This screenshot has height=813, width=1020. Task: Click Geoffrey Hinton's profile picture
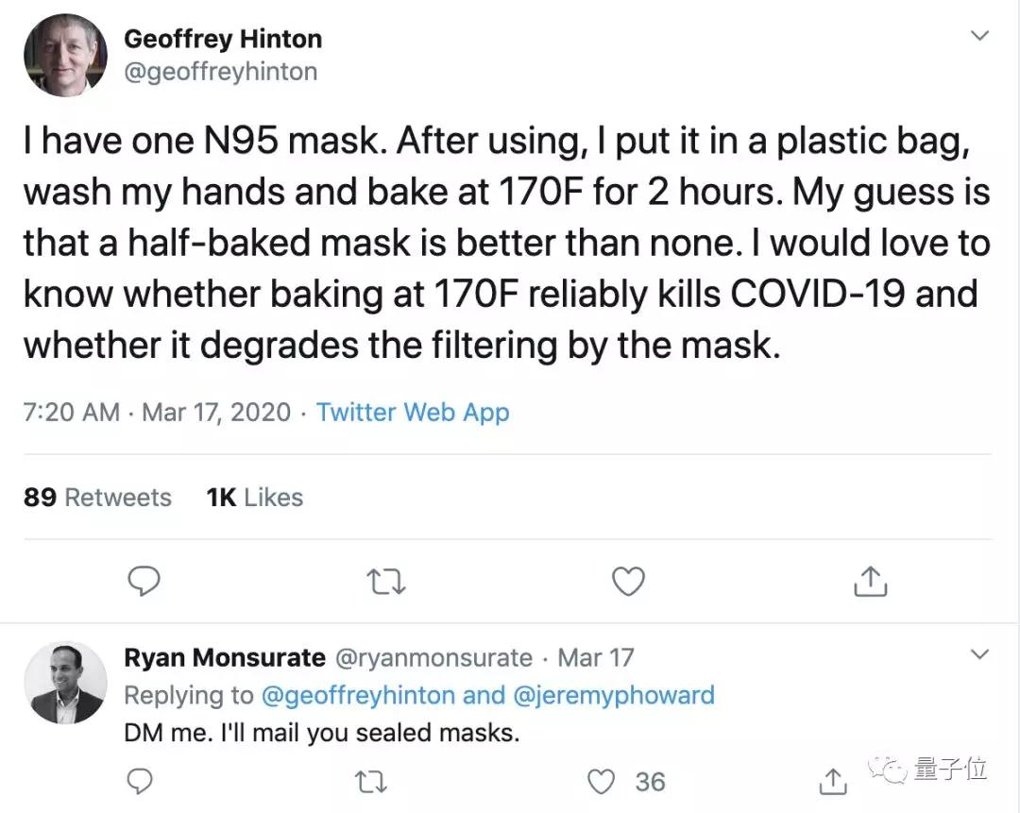click(x=65, y=56)
